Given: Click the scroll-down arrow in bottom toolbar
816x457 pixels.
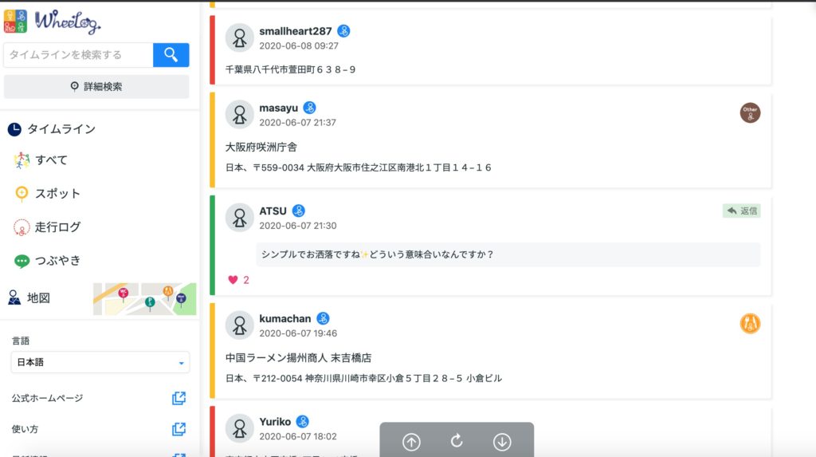Looking at the screenshot, I should [502, 442].
